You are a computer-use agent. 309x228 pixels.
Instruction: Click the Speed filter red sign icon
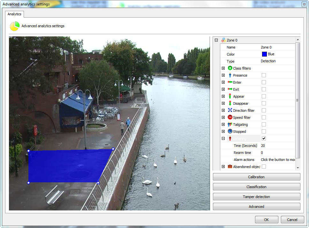(x=230, y=117)
